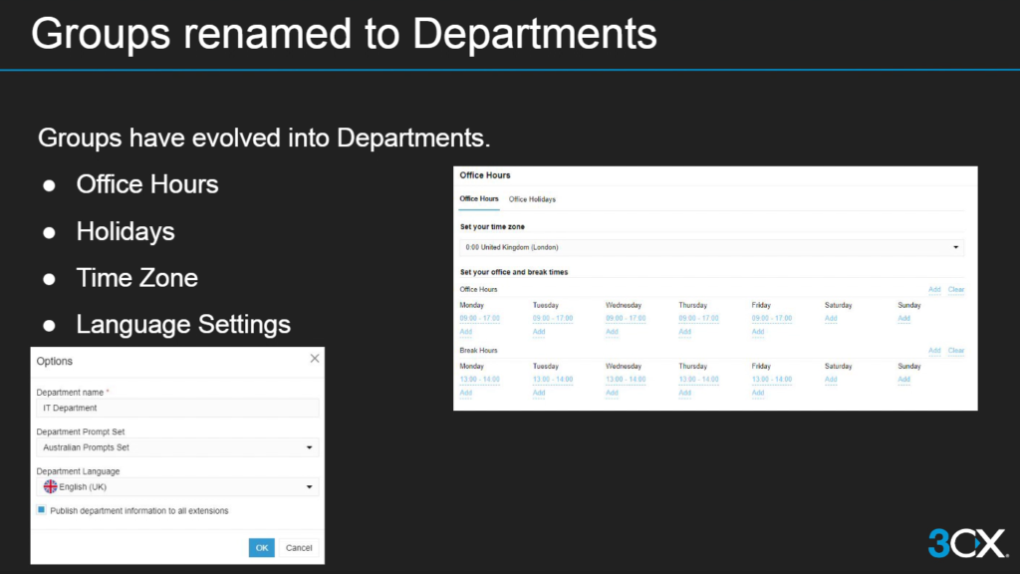Click into the Department name field
1020x574 pixels.
pyautogui.click(x=177, y=408)
